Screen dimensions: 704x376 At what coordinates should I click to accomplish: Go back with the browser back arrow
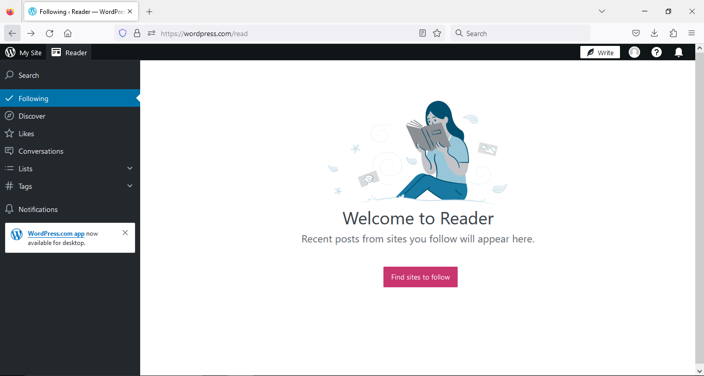coord(12,34)
